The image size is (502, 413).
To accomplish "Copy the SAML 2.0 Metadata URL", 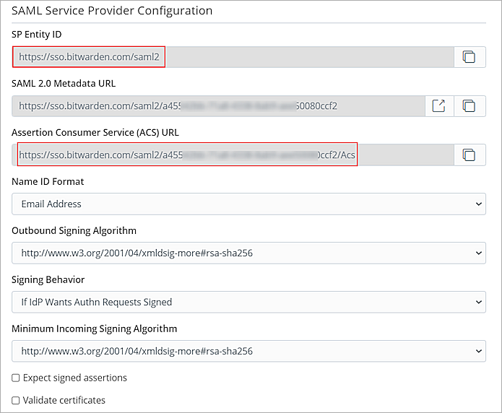I will coord(469,106).
